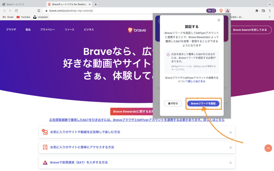Image resolution: width=274 pixels, height=171 pixels.
Task: Close the 認証する dialog with the X
Action: point(219,20)
